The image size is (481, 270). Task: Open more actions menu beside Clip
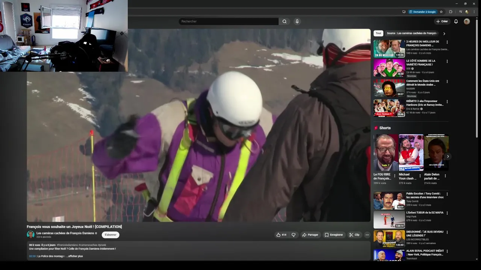[x=367, y=235]
